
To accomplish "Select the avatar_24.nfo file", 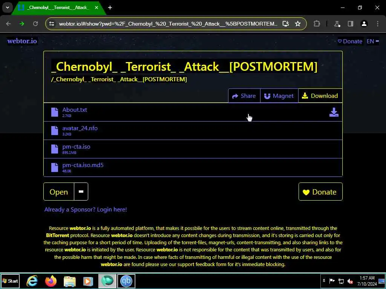I will click(x=193, y=131).
